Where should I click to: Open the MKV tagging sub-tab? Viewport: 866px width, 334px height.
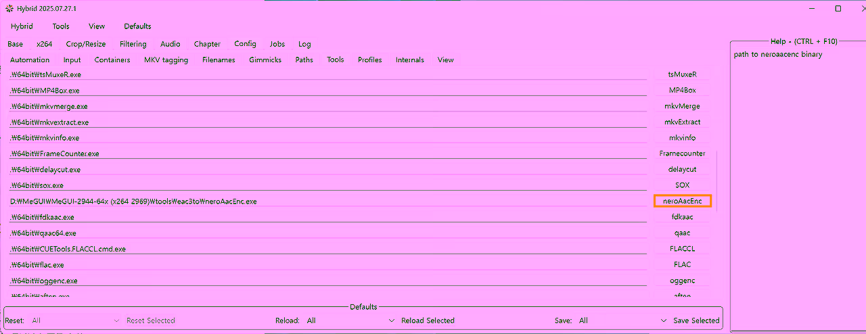coord(166,60)
